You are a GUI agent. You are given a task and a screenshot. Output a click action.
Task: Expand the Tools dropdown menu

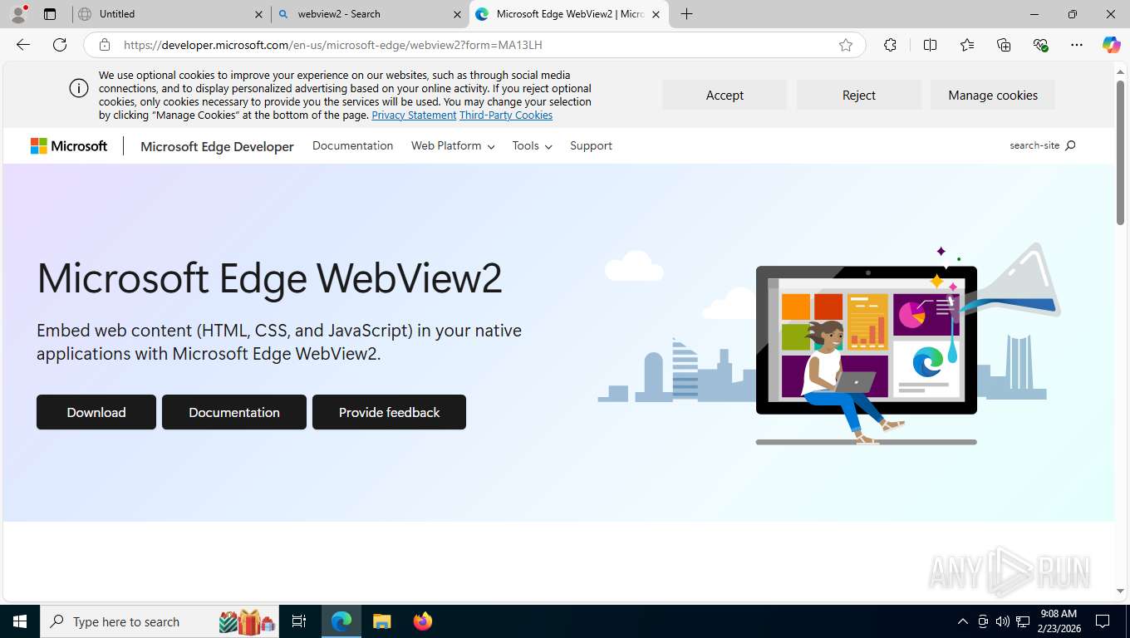pyautogui.click(x=532, y=145)
